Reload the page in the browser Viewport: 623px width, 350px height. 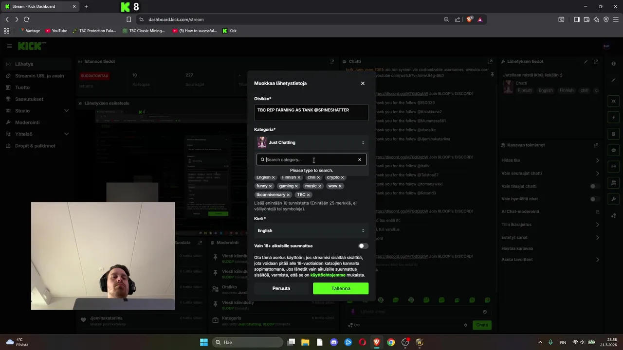click(x=26, y=19)
